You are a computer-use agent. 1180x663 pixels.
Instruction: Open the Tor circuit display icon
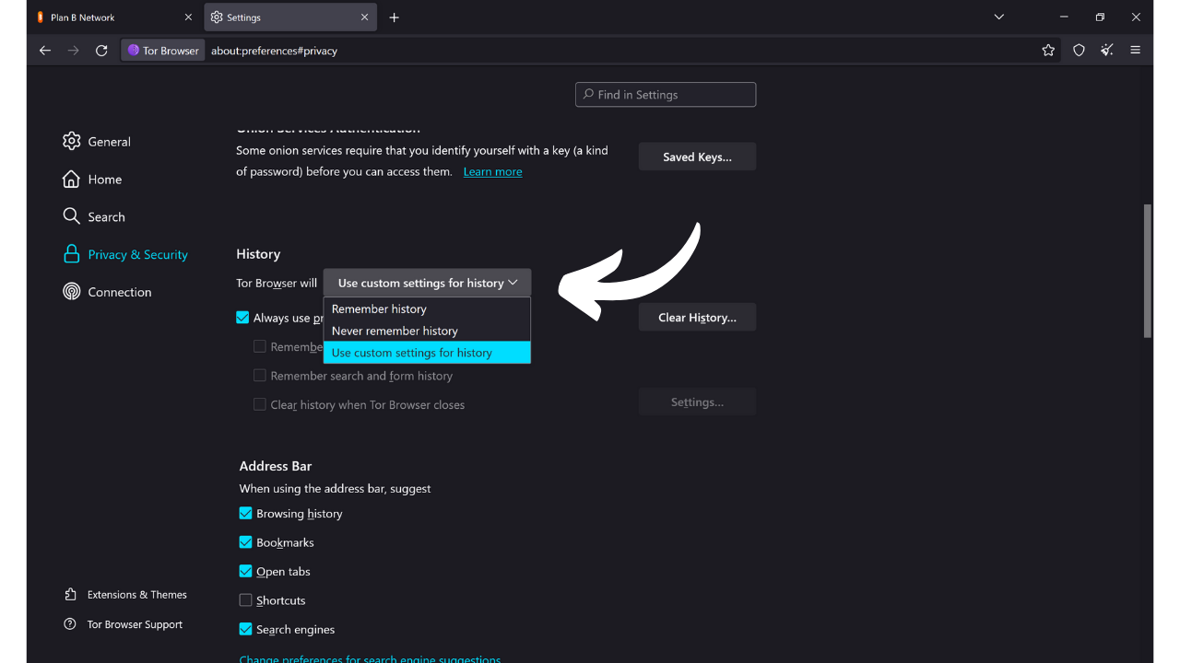click(1106, 51)
